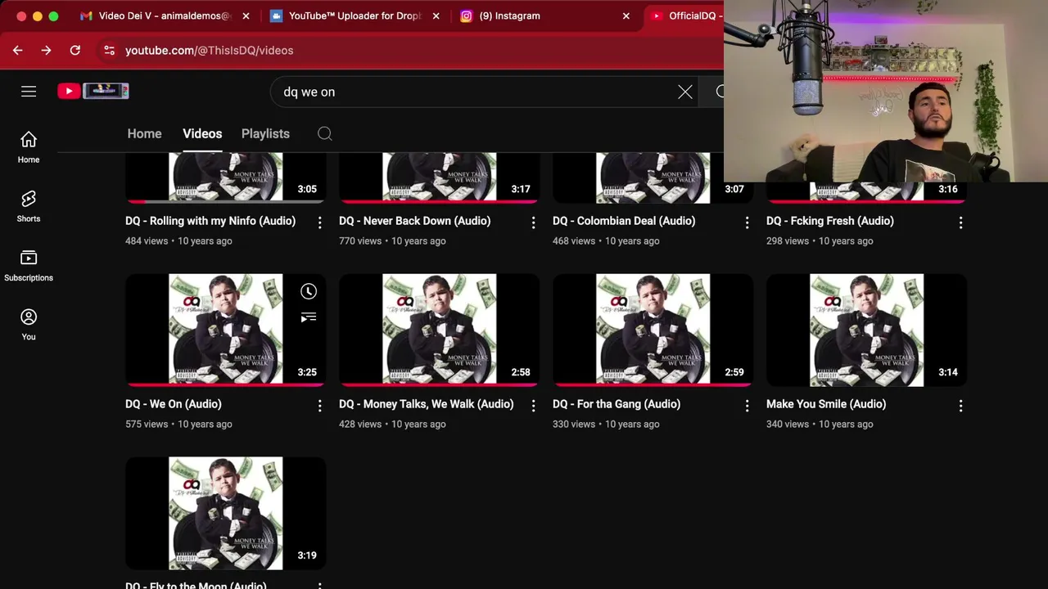Image resolution: width=1048 pixels, height=589 pixels.
Task: Switch to the OfficialDQ browser tab
Action: (684, 16)
